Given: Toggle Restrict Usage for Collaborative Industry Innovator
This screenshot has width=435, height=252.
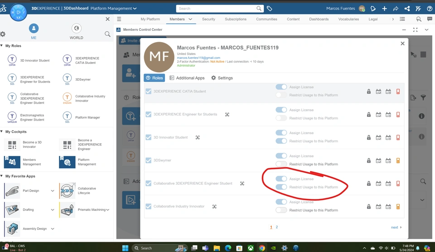Looking at the screenshot, I should click(281, 210).
